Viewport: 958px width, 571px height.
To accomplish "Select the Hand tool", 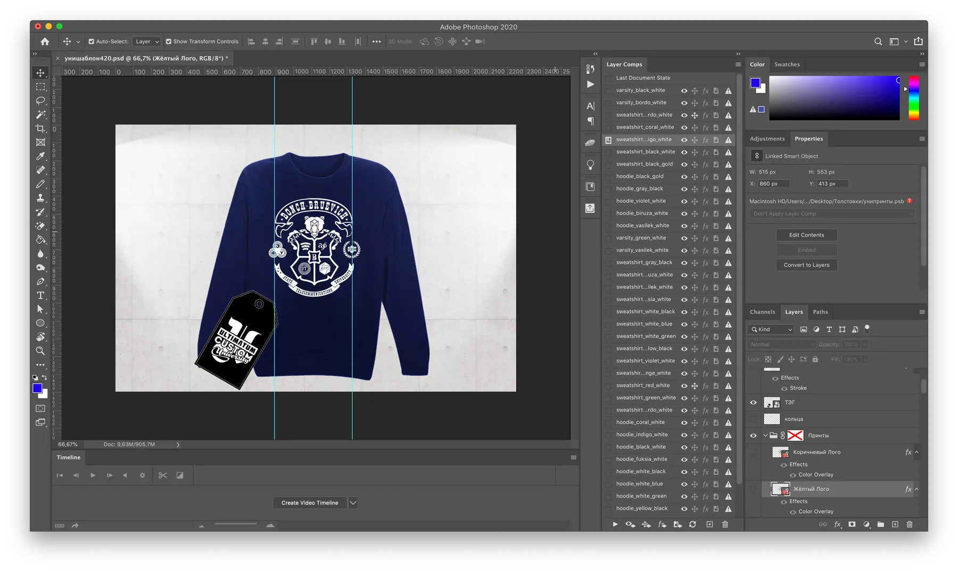I will [40, 337].
